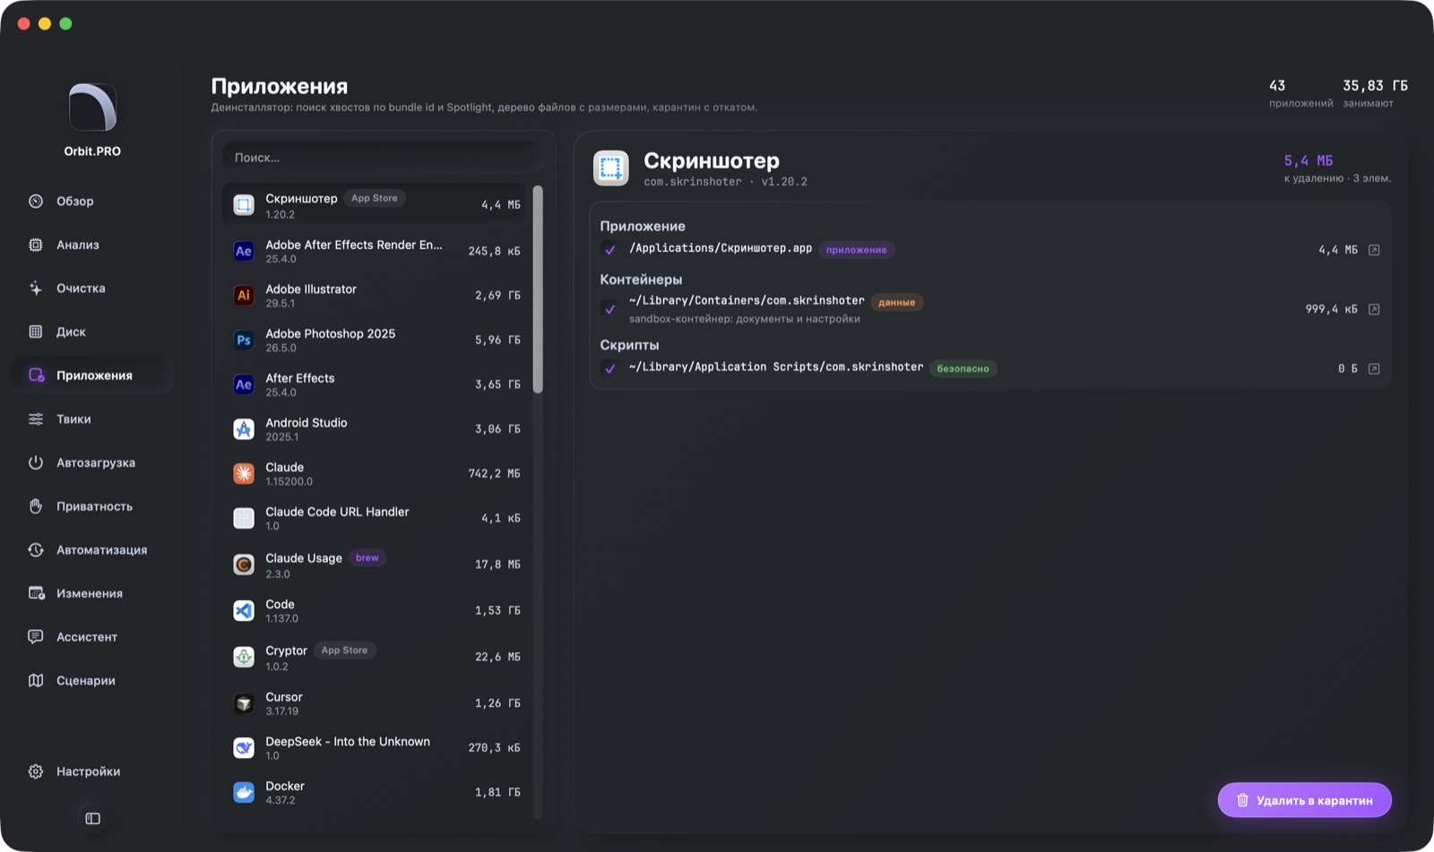The height and width of the screenshot is (852, 1434).
Task: Collapse the sidebar with the panel icon
Action: click(x=92, y=819)
